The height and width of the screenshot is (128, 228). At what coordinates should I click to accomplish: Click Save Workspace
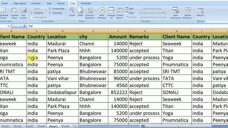pos(175,13)
